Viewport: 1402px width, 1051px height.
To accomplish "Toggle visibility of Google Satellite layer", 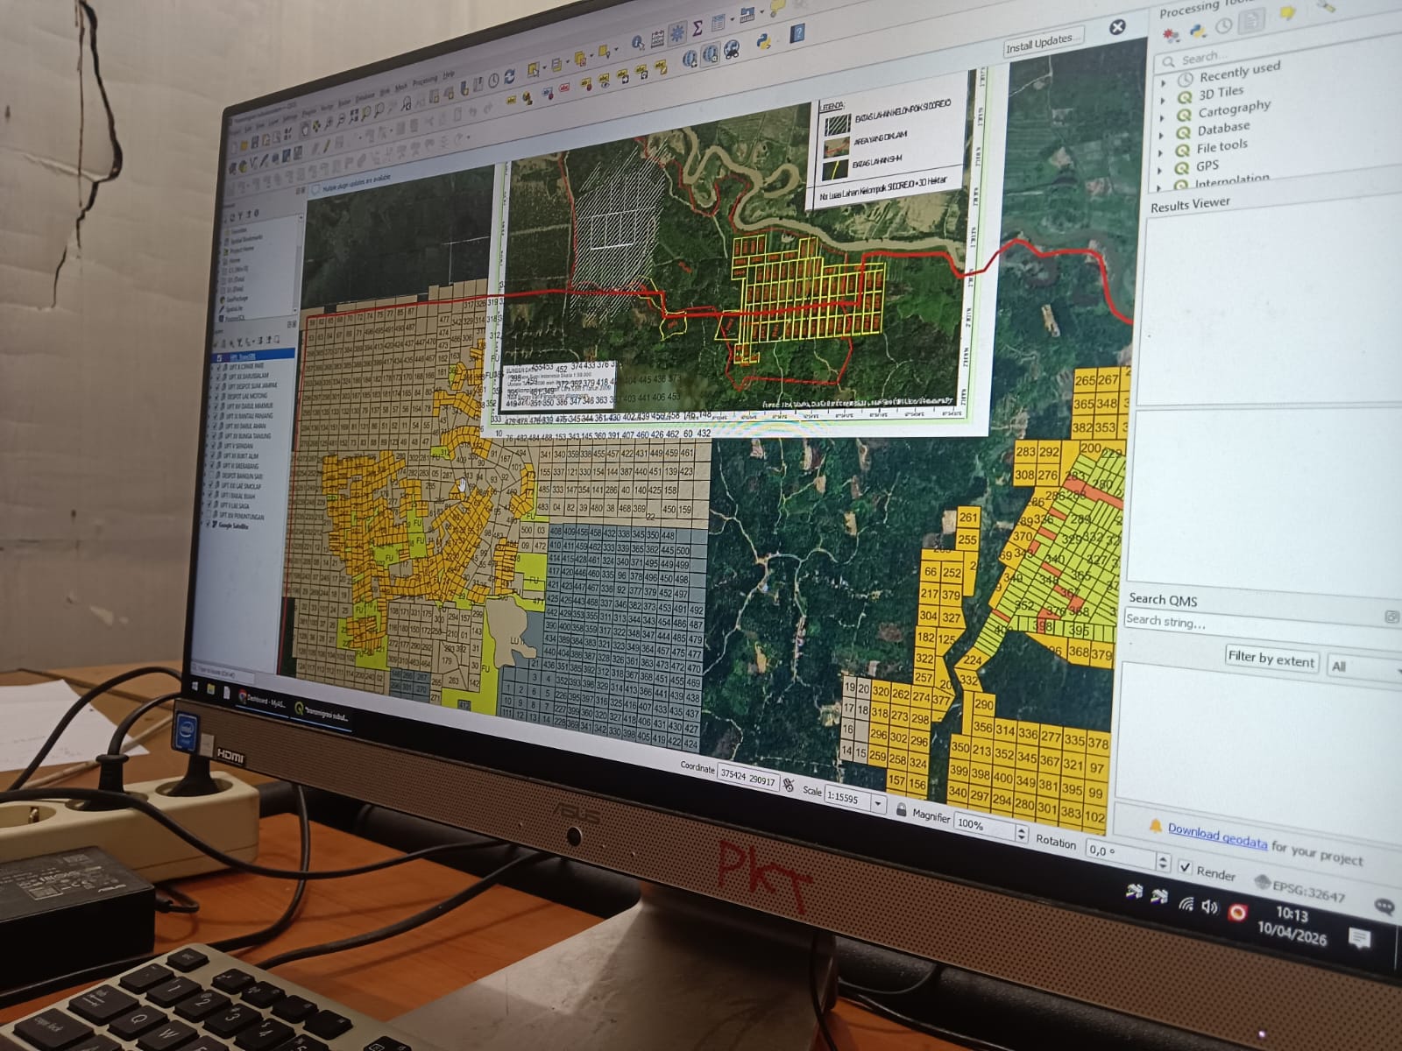I will [x=208, y=524].
